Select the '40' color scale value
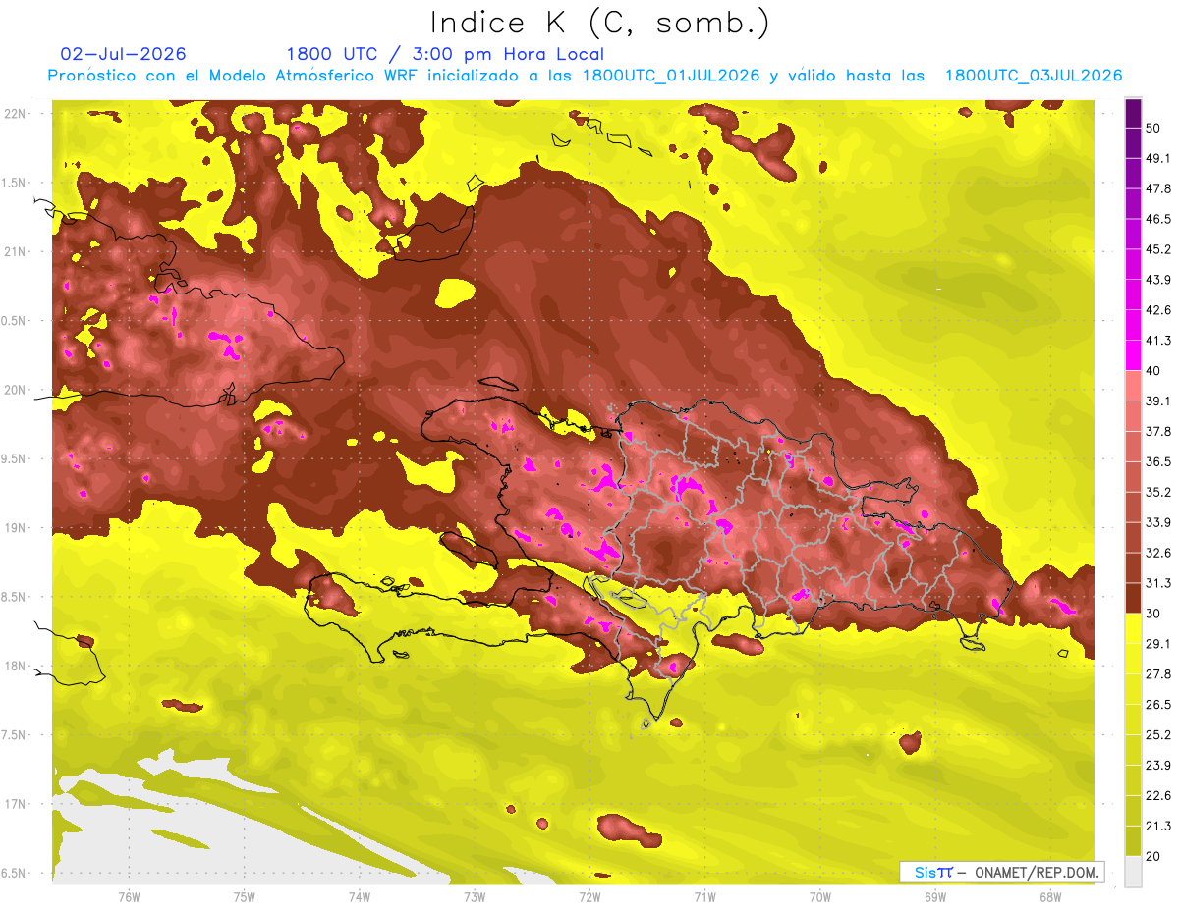 tap(1154, 371)
